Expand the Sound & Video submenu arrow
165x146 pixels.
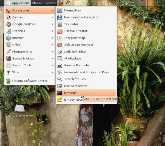pyautogui.click(x=53, y=59)
